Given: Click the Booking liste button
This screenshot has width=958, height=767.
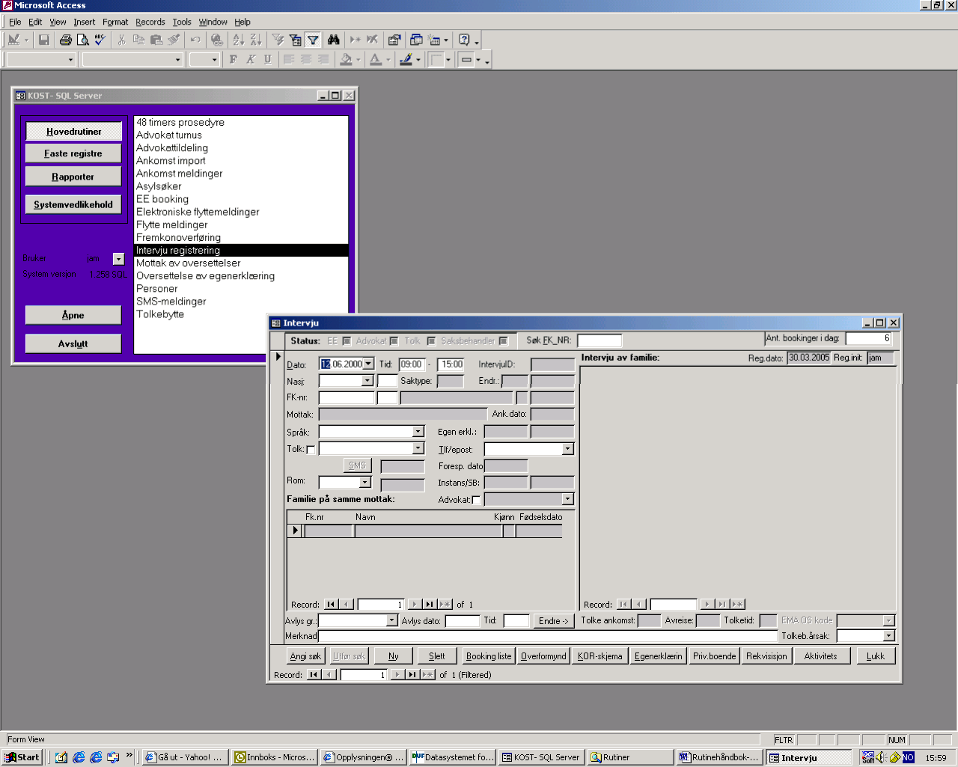Looking at the screenshot, I should click(489, 656).
